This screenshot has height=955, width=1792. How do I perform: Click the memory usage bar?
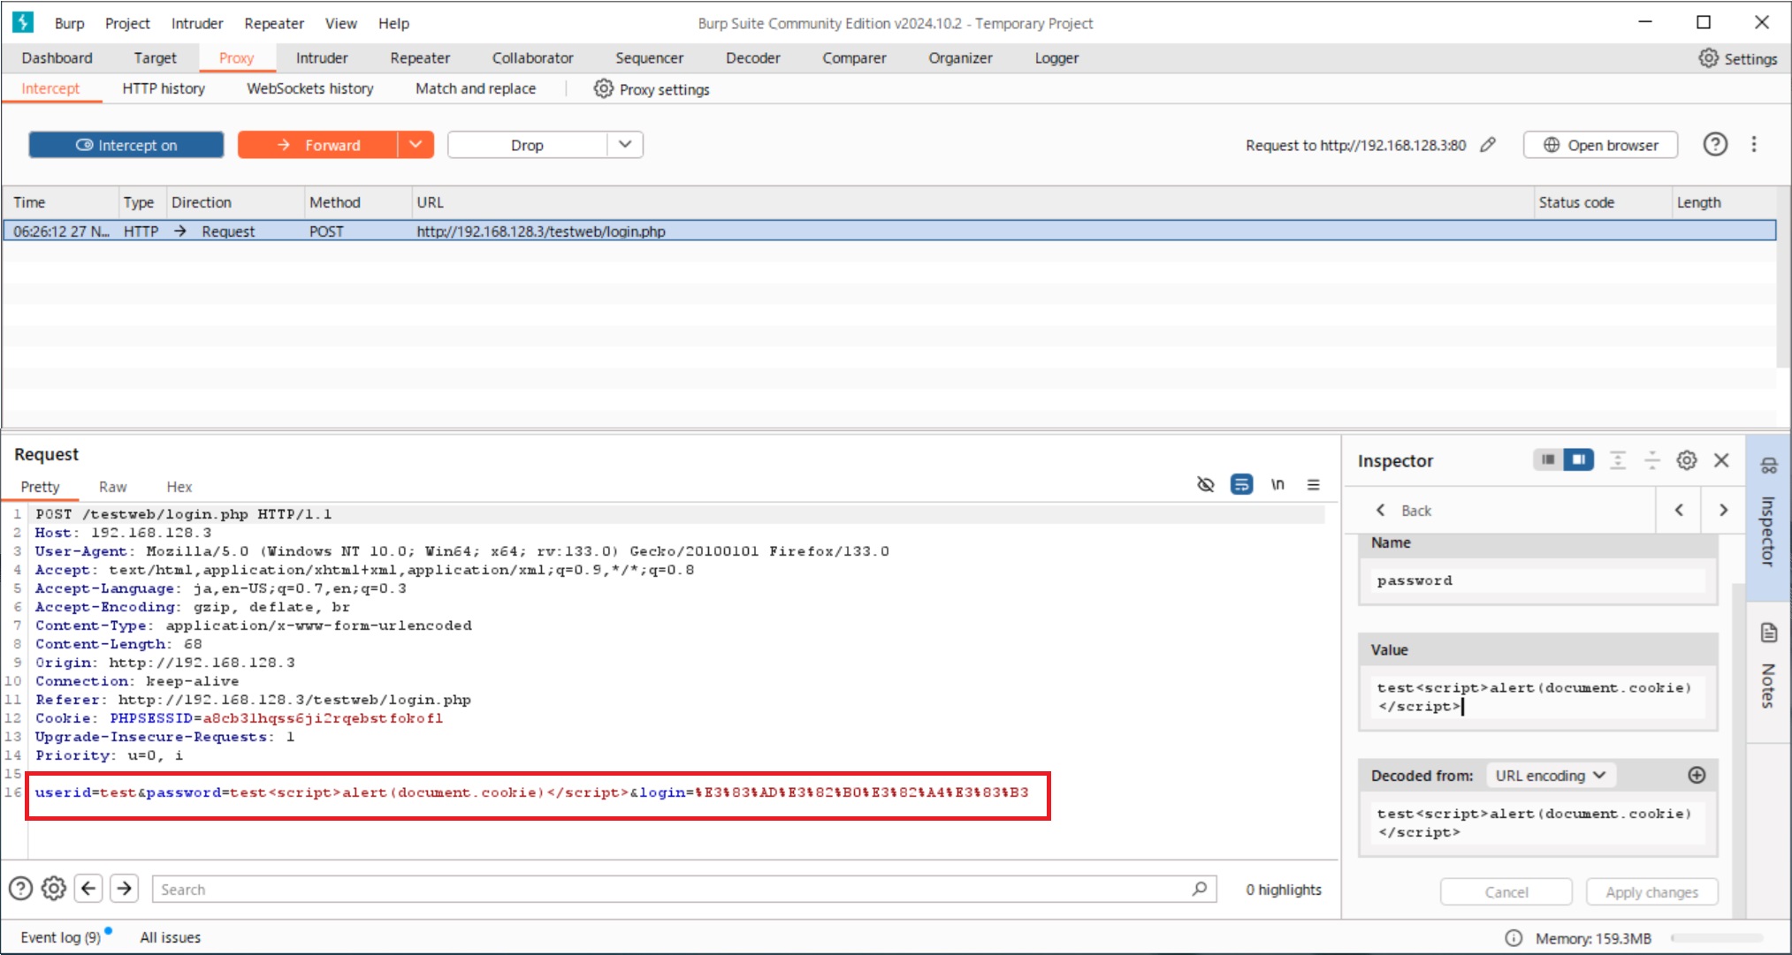pos(1716,938)
